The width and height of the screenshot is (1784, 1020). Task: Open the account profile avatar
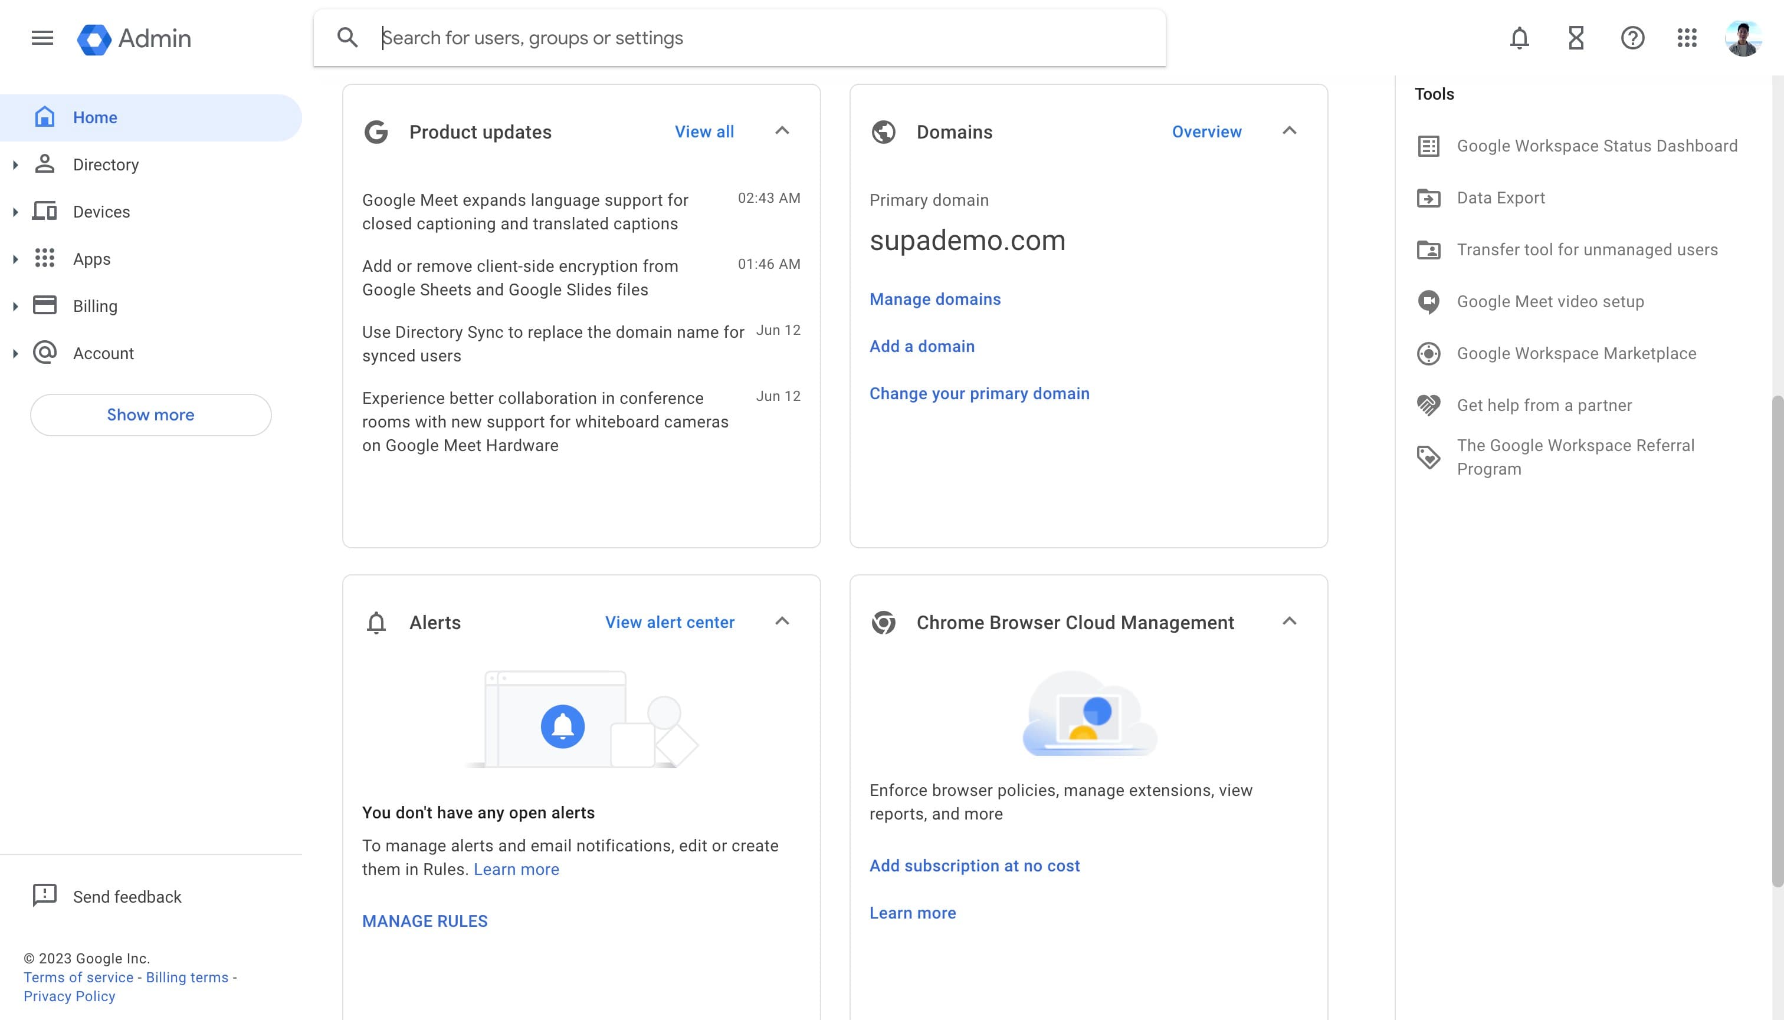coord(1743,38)
